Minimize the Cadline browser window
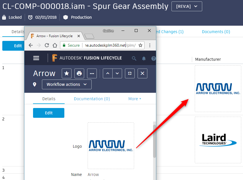This screenshot has width=243, height=180. (x=123, y=31)
